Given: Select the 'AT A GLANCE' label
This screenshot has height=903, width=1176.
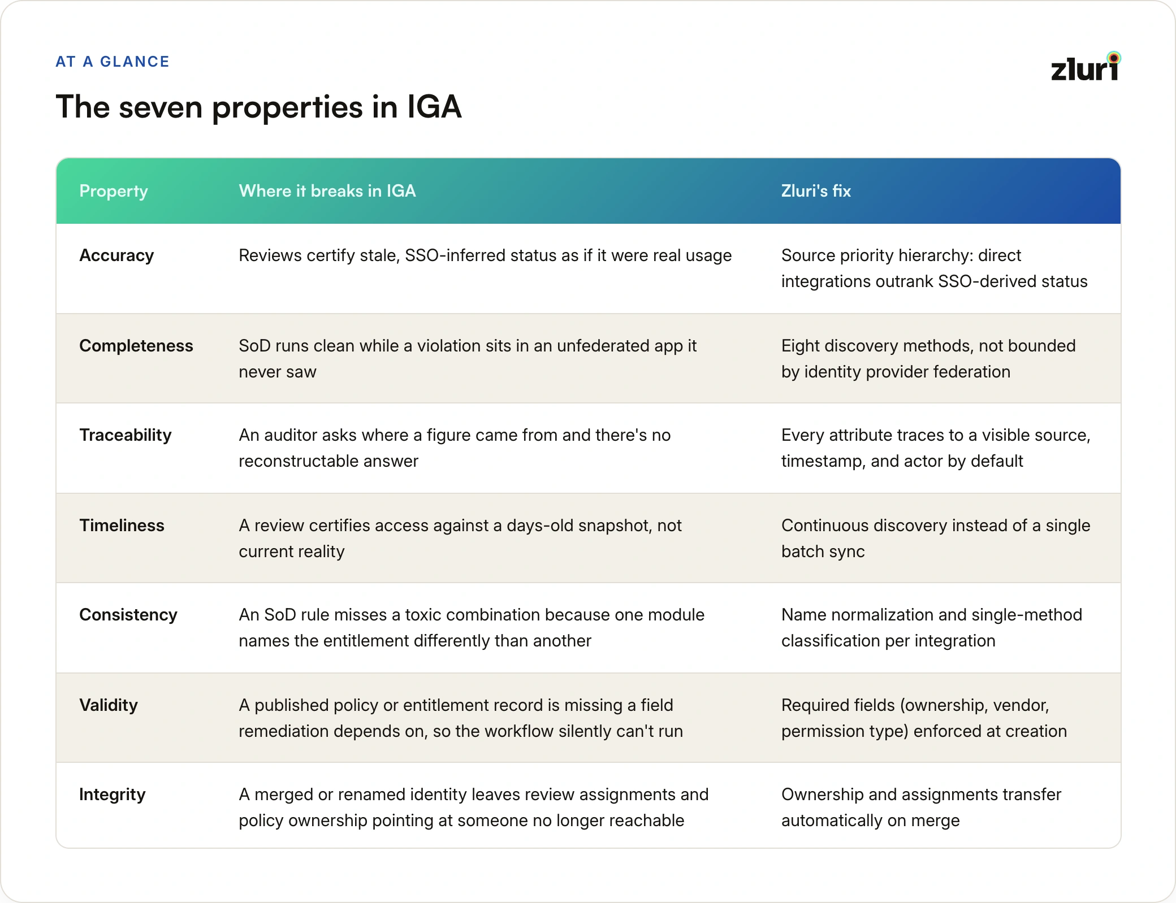Looking at the screenshot, I should pyautogui.click(x=113, y=62).
